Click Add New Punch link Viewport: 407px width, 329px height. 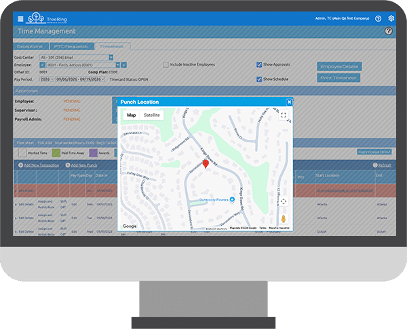click(x=84, y=165)
